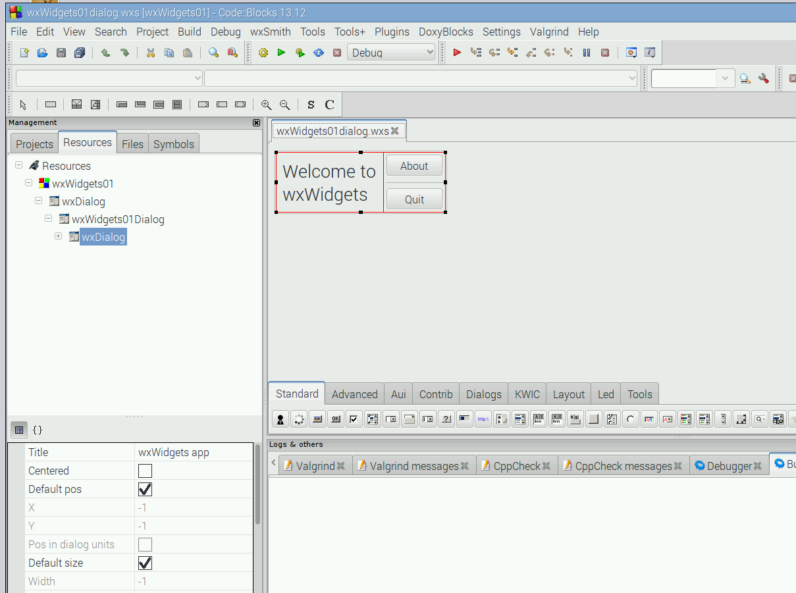
Task: Select the Quit button in the designer
Action: [414, 199]
